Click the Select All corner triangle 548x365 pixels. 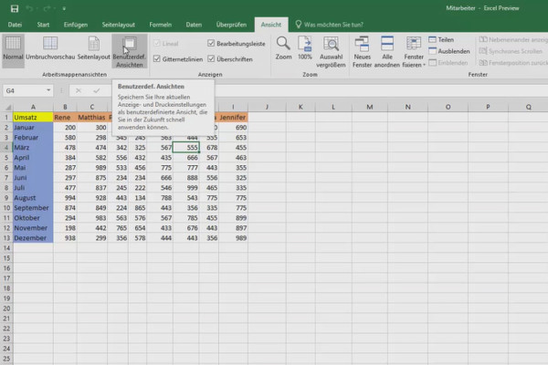coord(7,107)
